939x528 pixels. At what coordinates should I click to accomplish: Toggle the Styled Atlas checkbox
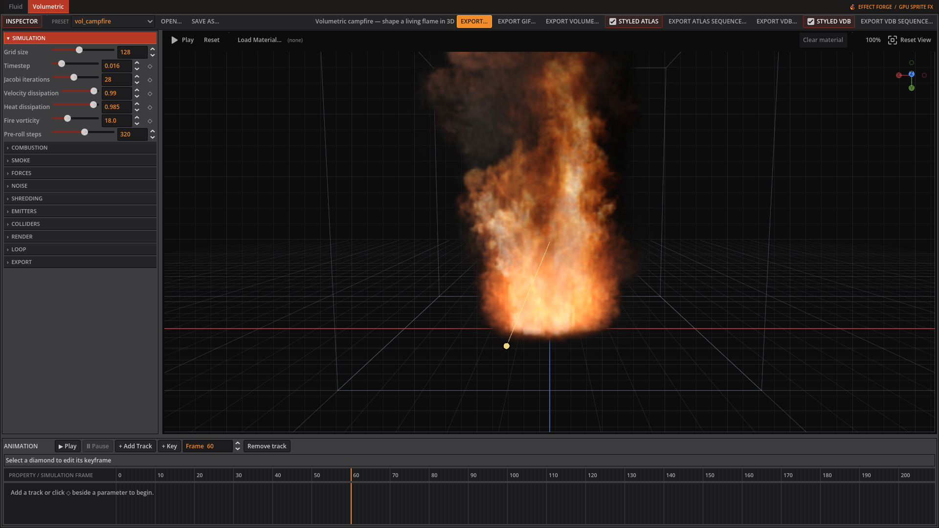click(613, 22)
